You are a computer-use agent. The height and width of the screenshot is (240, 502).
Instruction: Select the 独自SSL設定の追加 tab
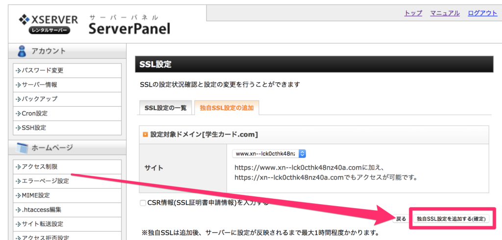[x=226, y=108]
